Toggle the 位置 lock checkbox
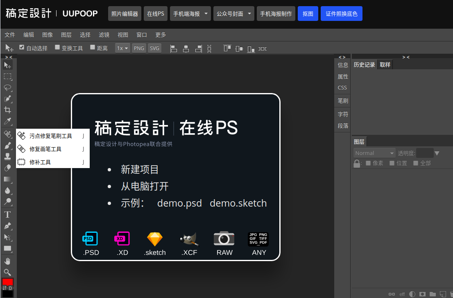Screen dimensions: 453x298 pos(392,163)
